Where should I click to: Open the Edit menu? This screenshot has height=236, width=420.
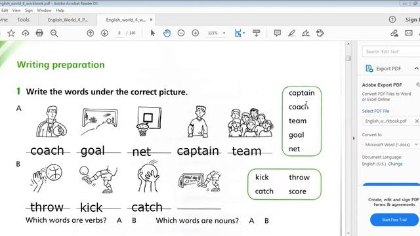(5, 10)
